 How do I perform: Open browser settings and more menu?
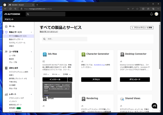(x=158, y=9)
